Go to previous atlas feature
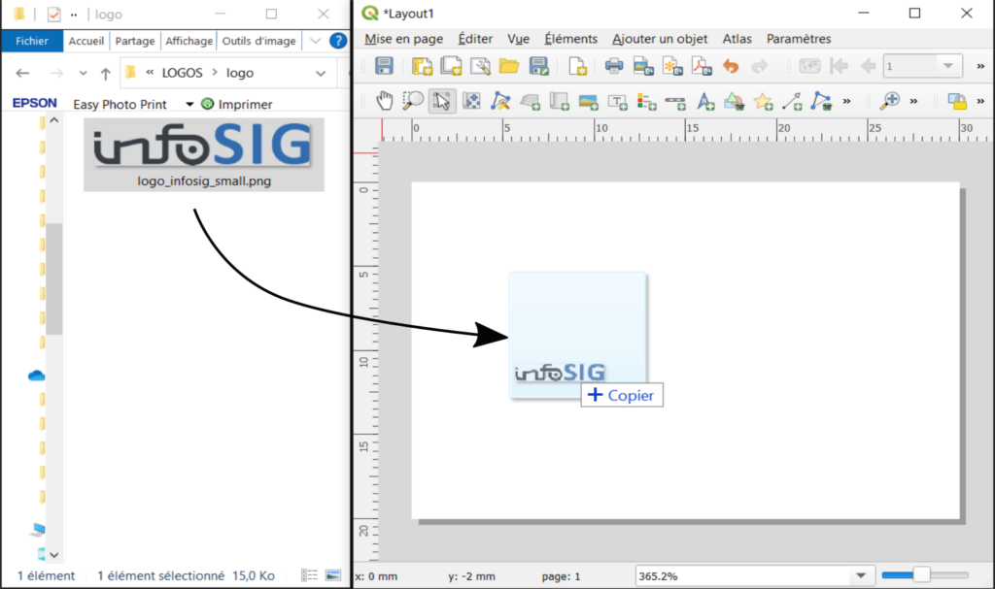Image resolution: width=995 pixels, height=589 pixels. point(868,66)
